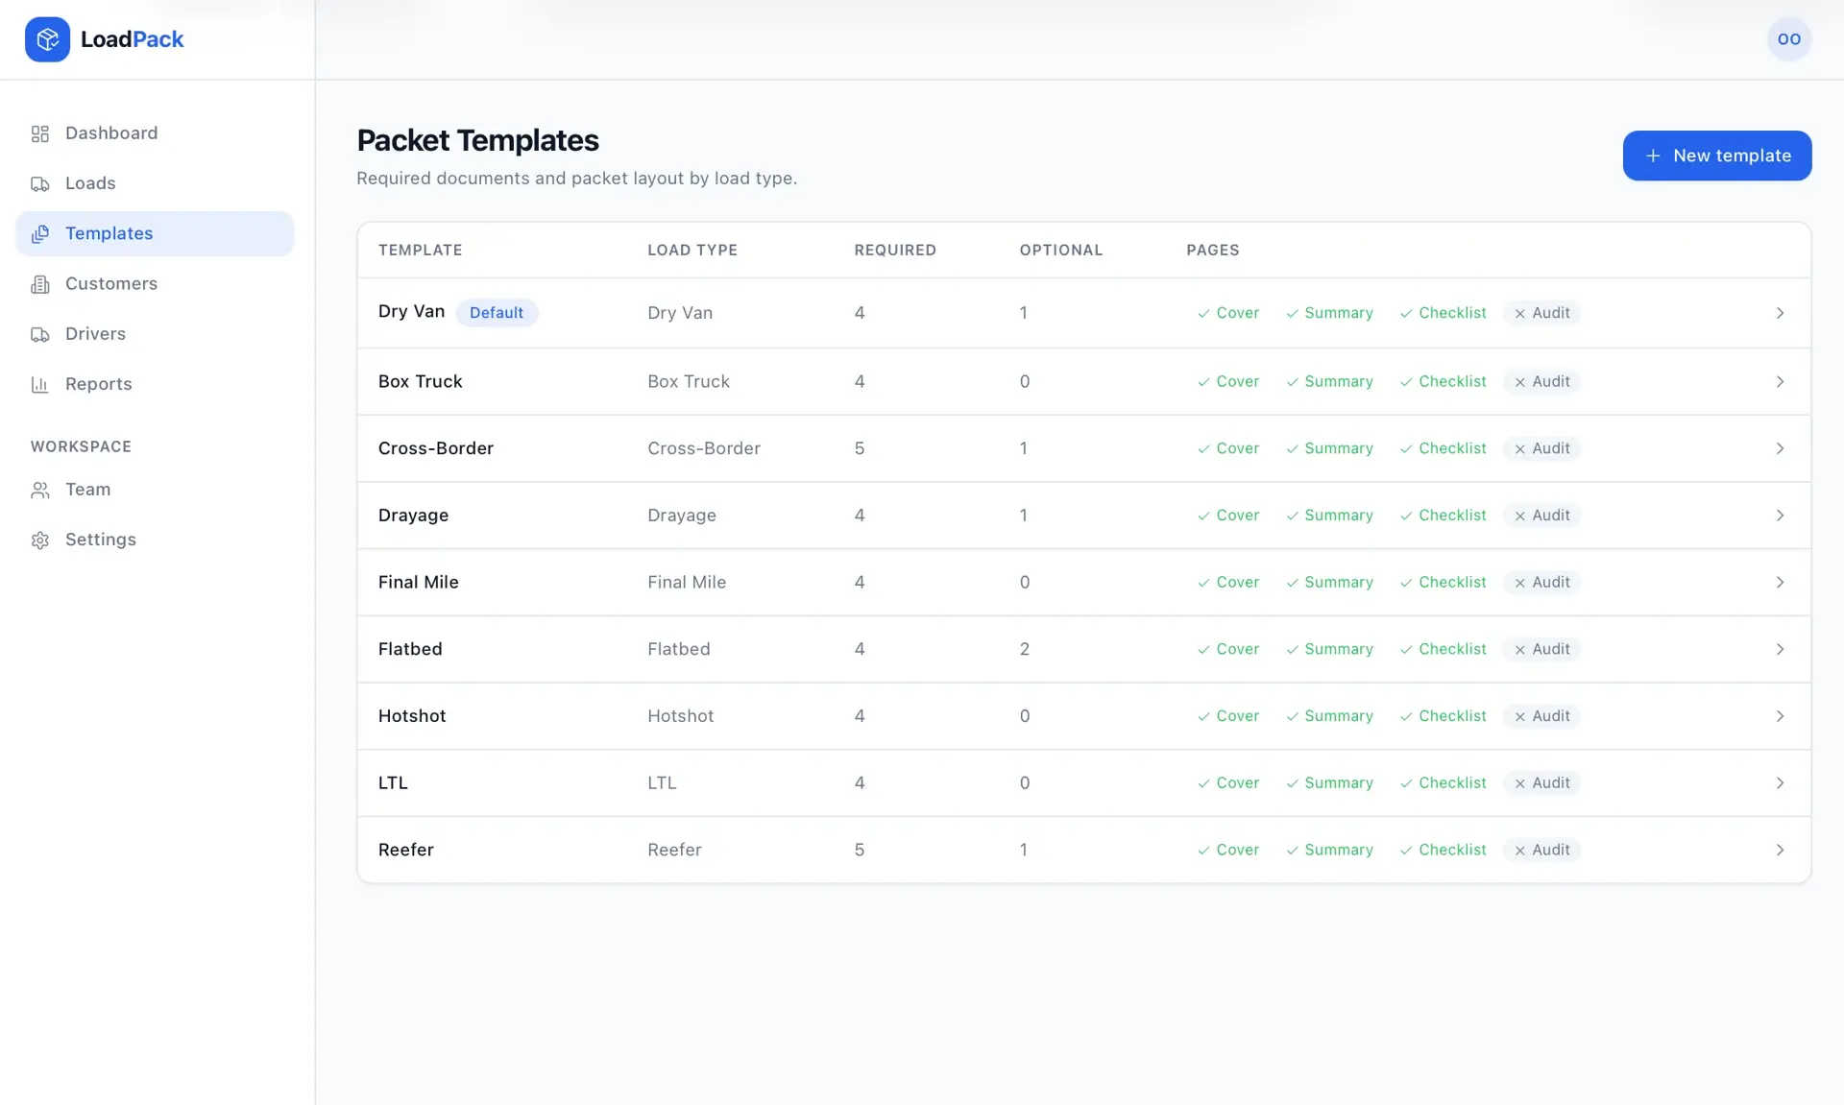Open the Reports section
Image resolution: width=1844 pixels, height=1105 pixels.
[155, 384]
